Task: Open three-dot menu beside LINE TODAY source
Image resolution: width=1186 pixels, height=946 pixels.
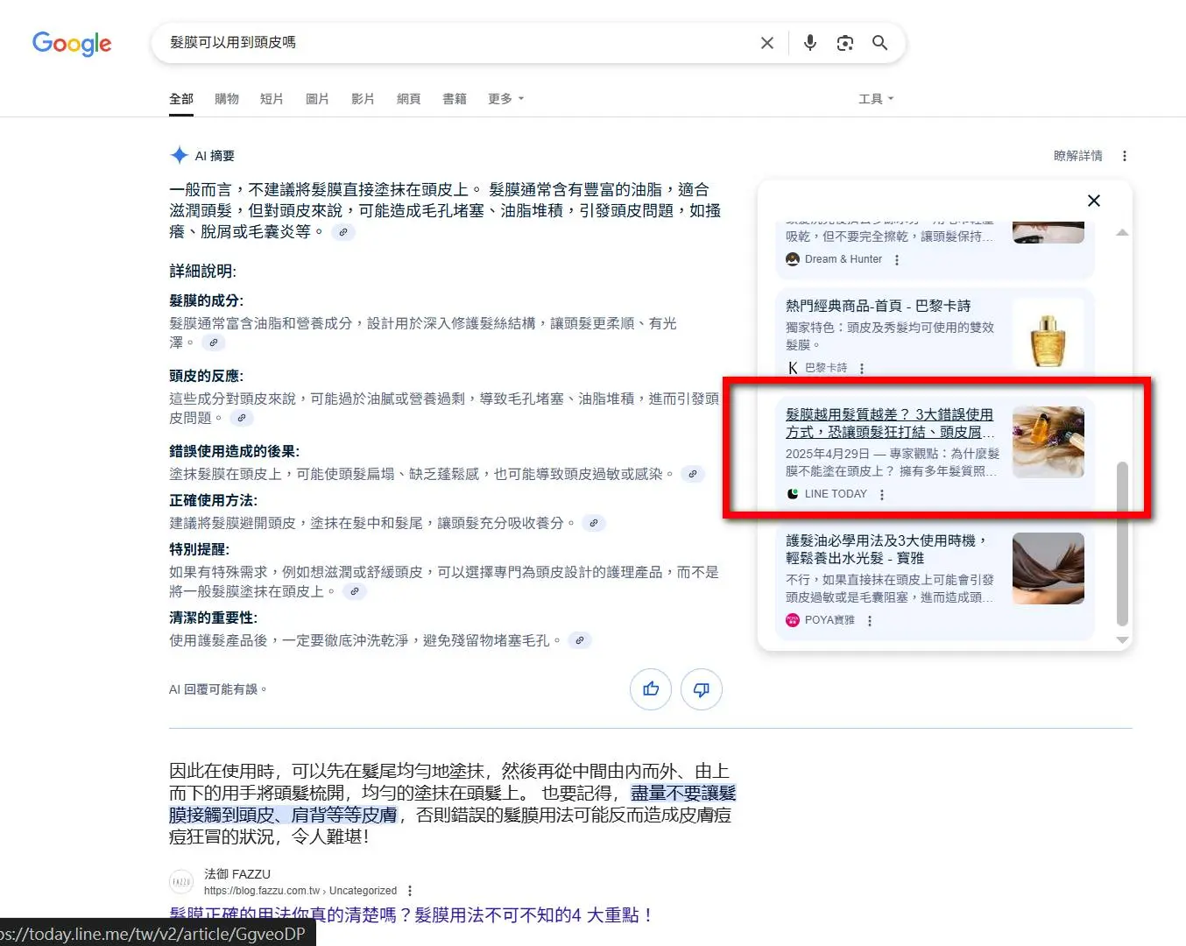Action: pos(881,495)
